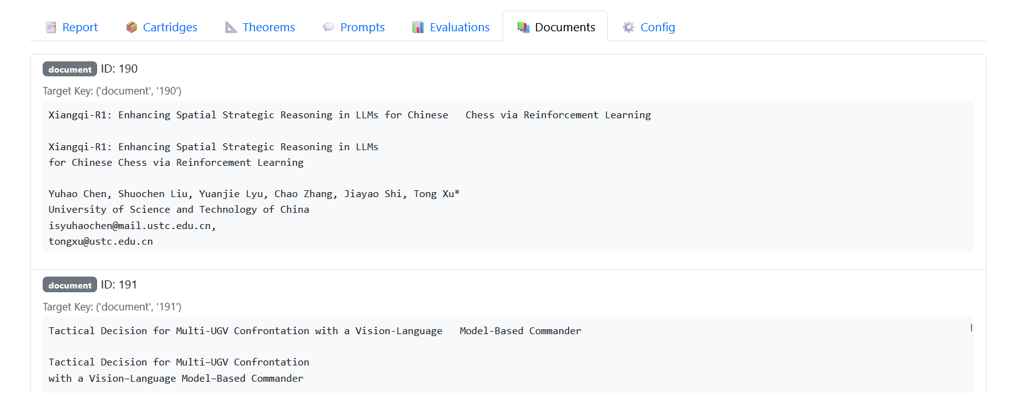Viewport: 1011px width, 393px height.
Task: Click the Xiangqi-R1 title line in document 190
Action: click(349, 115)
